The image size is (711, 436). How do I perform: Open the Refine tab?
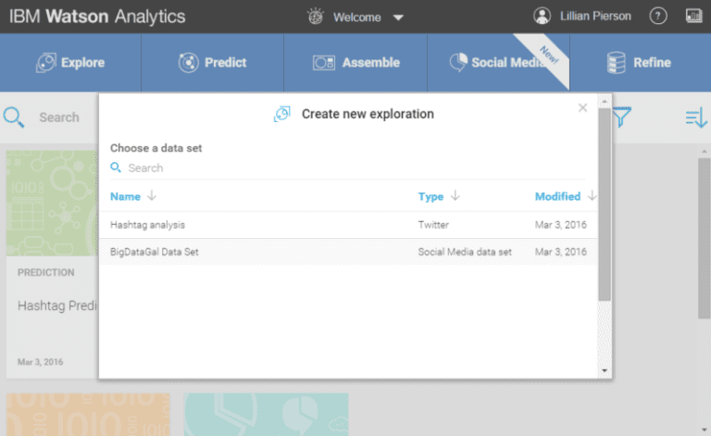pos(641,63)
